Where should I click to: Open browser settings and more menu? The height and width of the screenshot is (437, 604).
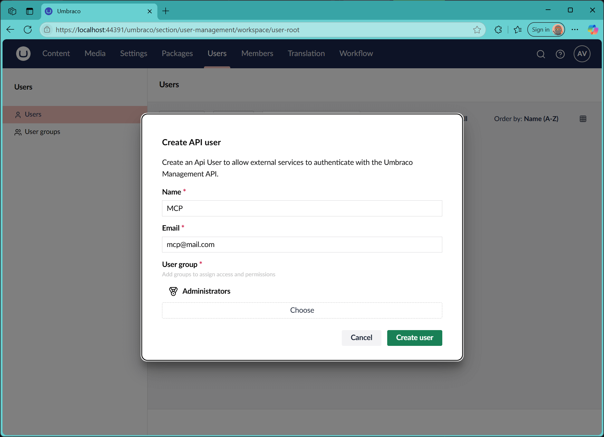click(575, 30)
